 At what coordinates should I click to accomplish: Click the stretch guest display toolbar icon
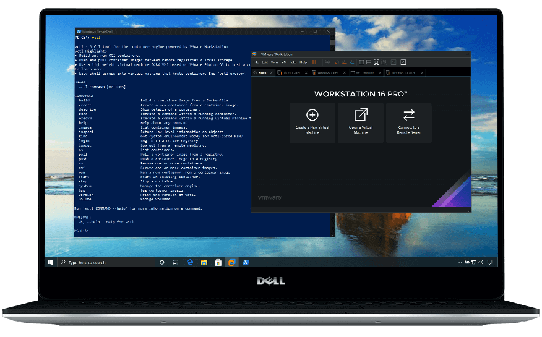coord(403,62)
